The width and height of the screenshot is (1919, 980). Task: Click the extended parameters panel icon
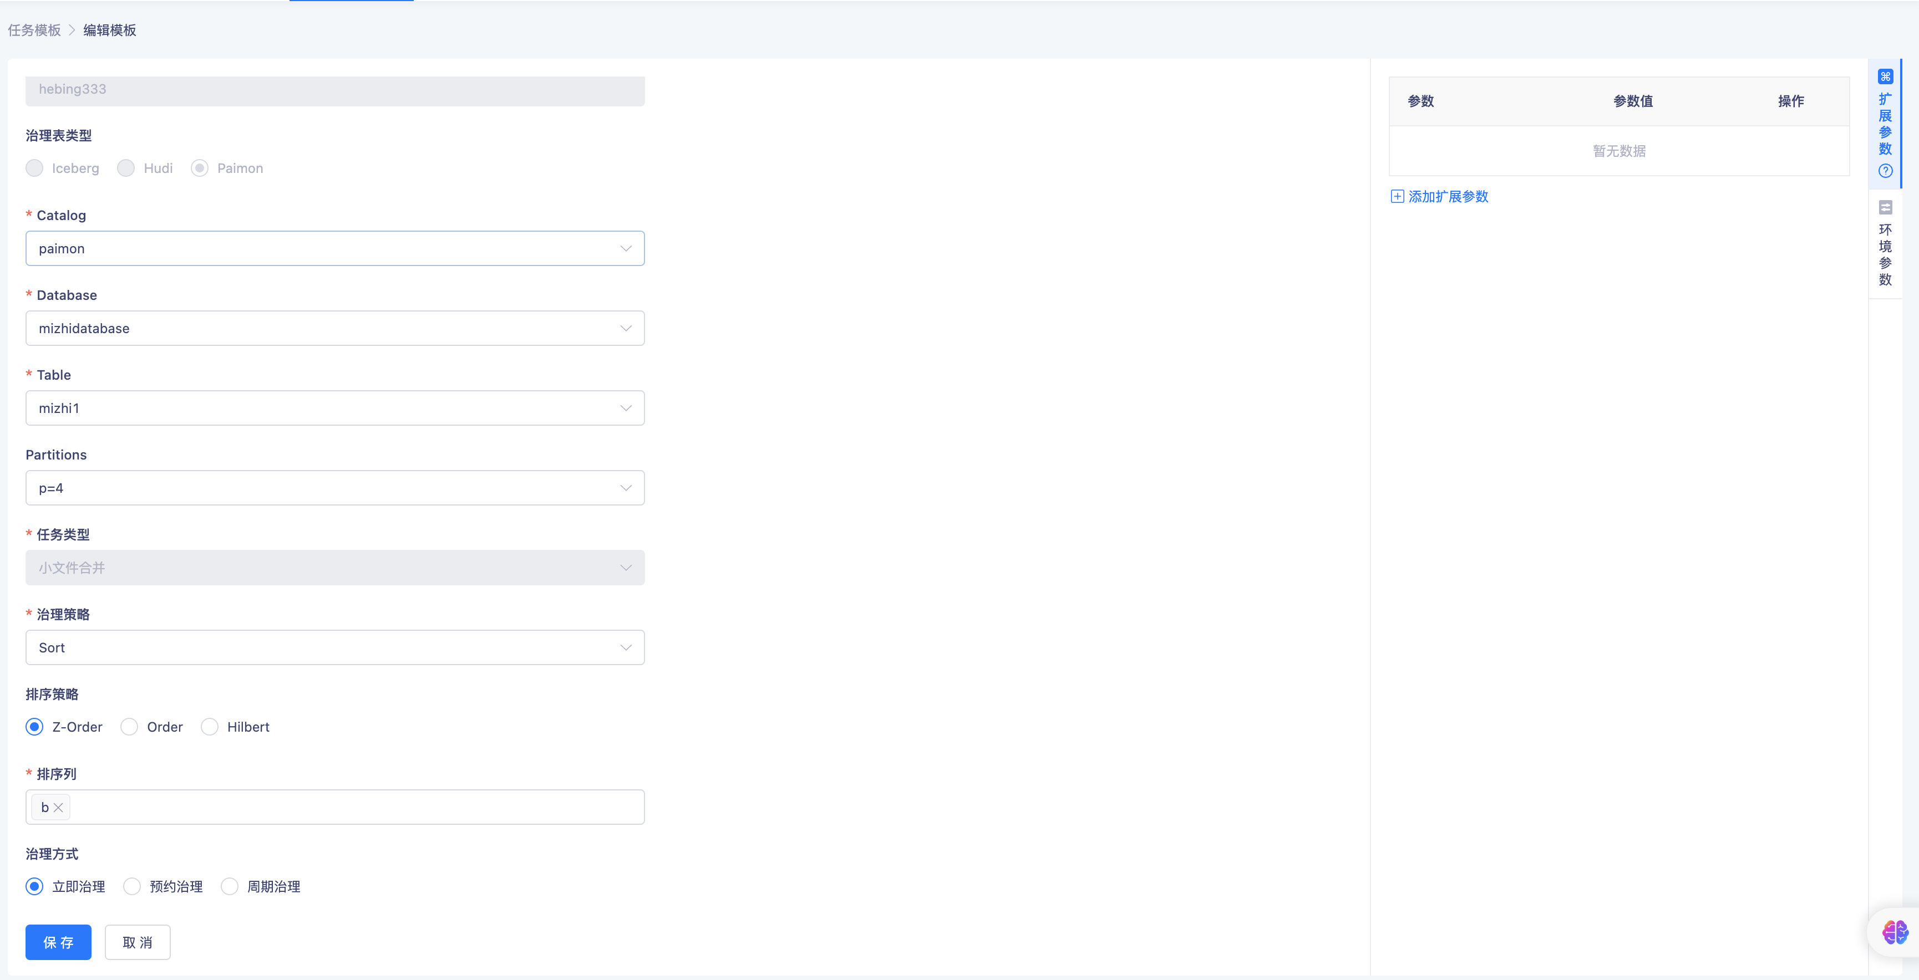point(1886,76)
